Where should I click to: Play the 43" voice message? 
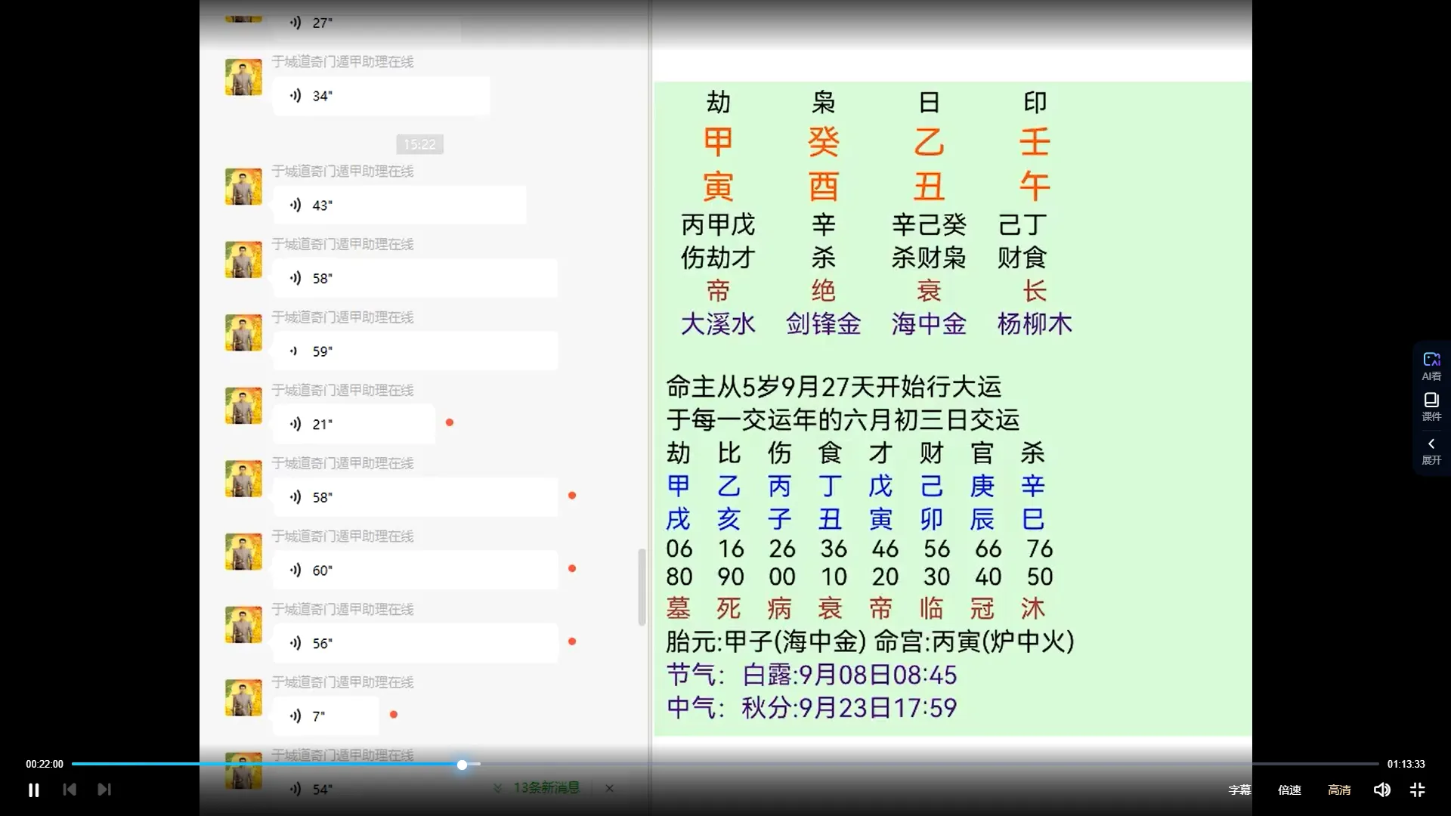(399, 206)
